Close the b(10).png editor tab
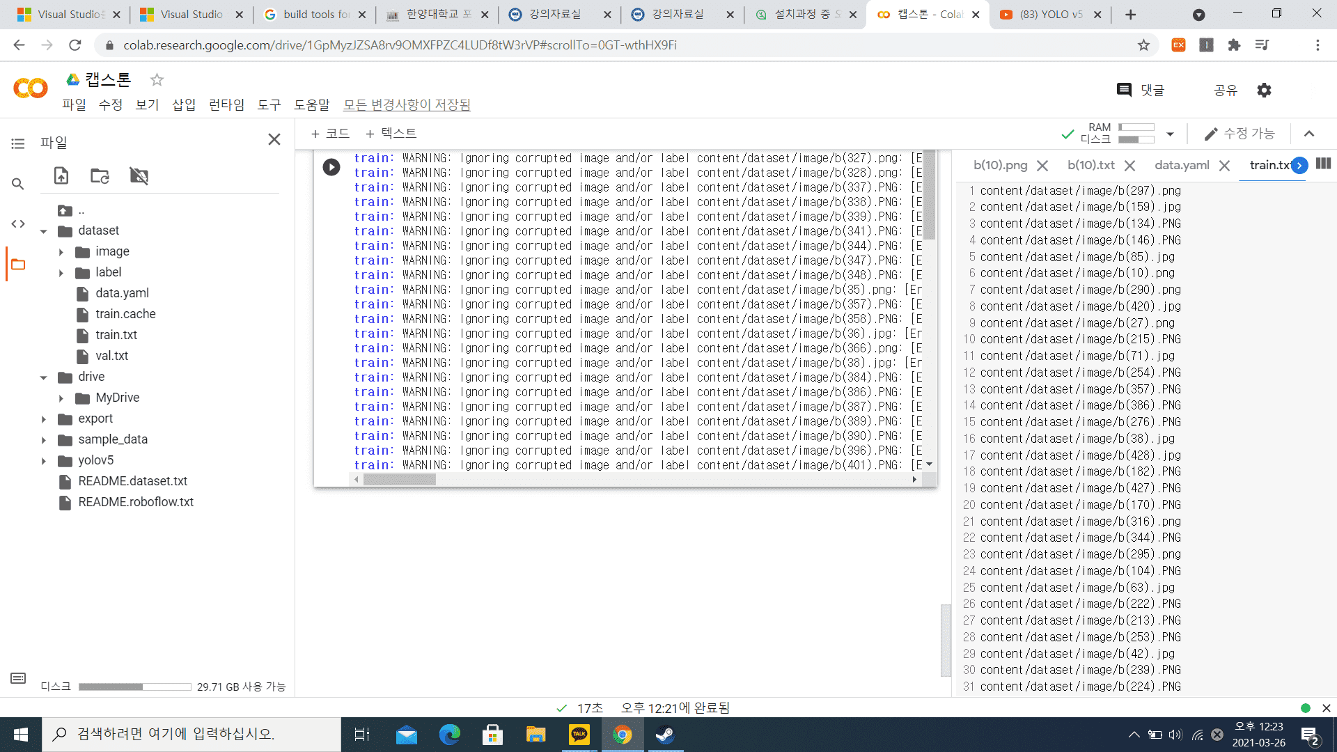The image size is (1337, 752). pyautogui.click(x=1042, y=166)
